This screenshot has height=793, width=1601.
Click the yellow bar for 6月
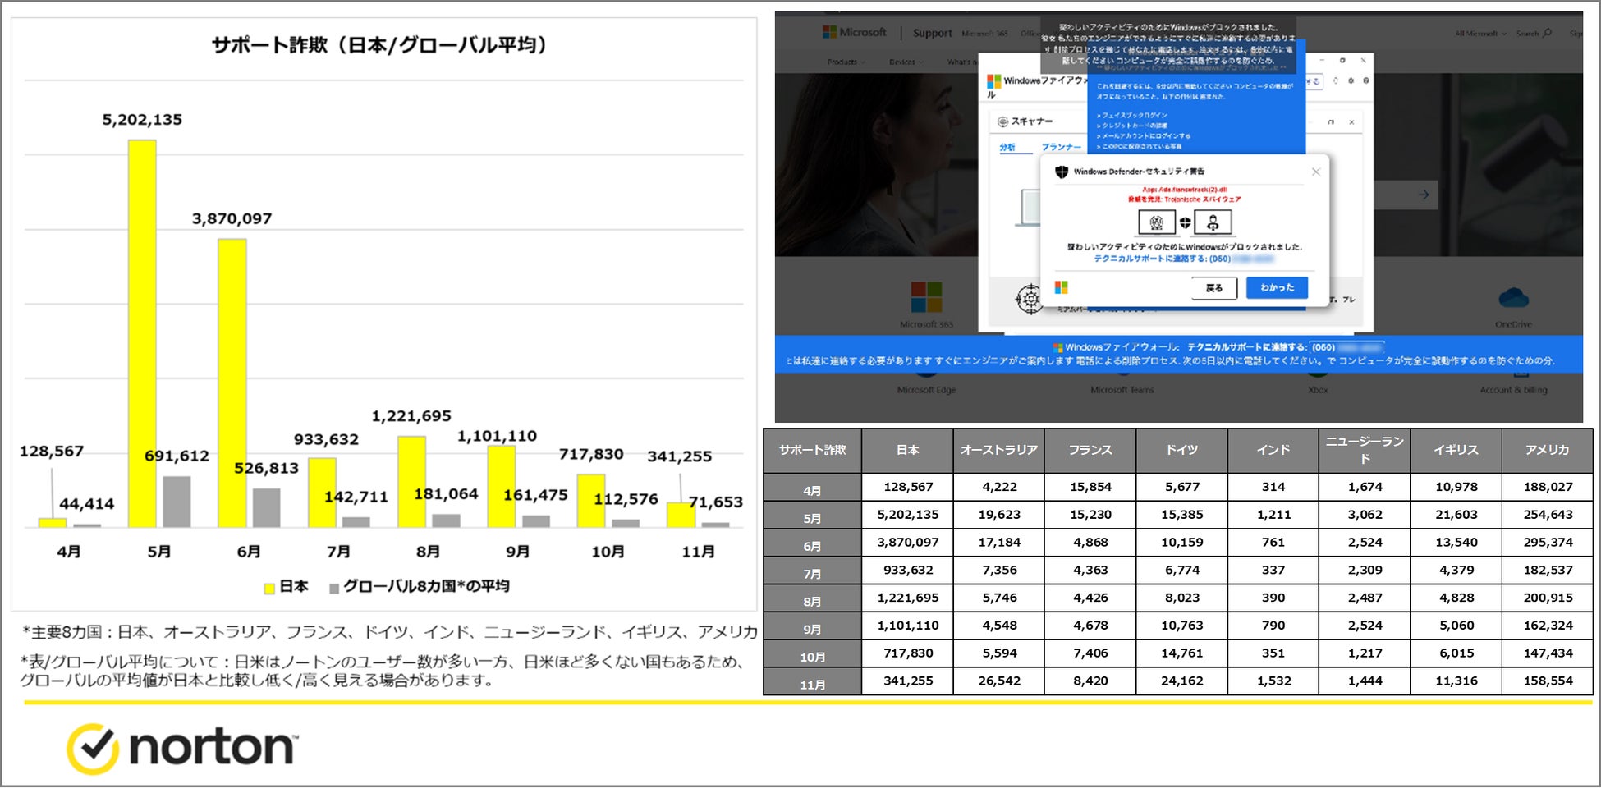coord(232,383)
